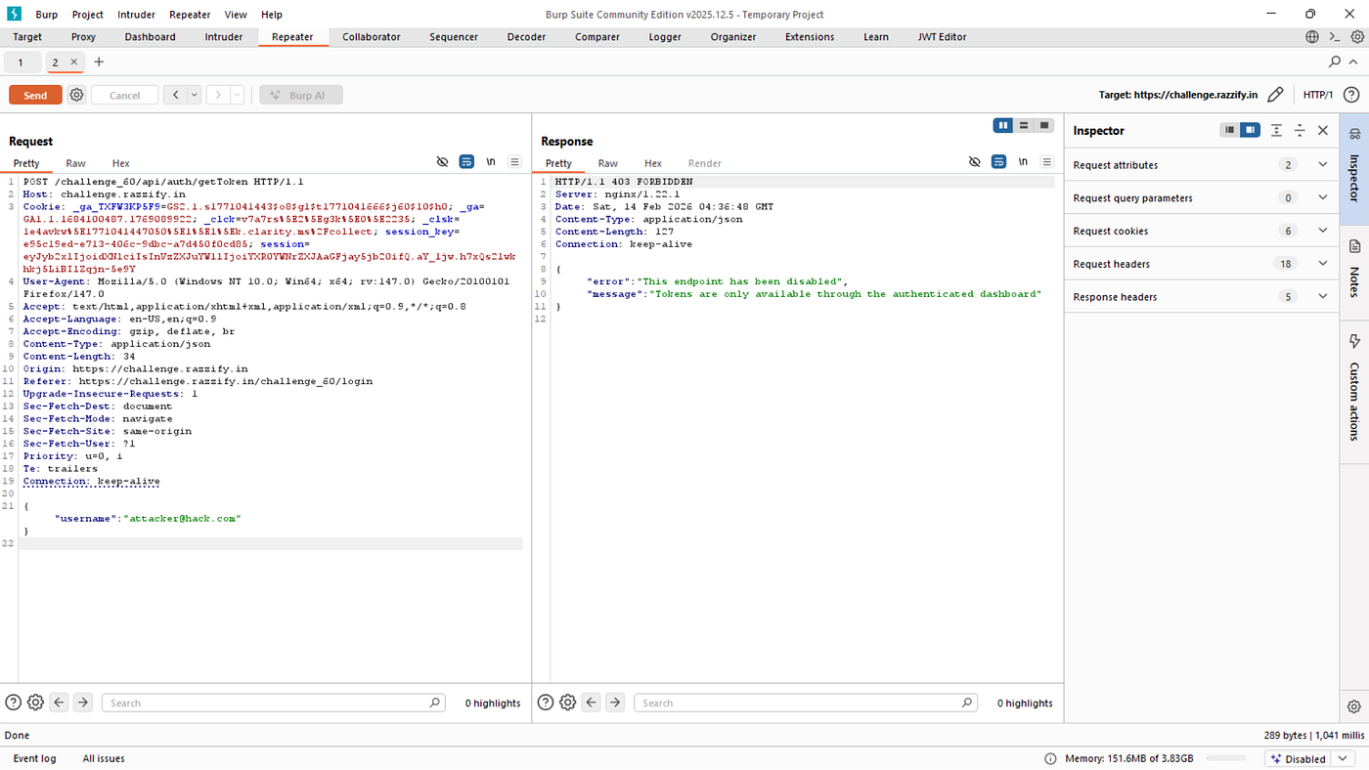Switch to the Proxy tab
The width and height of the screenshot is (1369, 770).
[x=83, y=37]
